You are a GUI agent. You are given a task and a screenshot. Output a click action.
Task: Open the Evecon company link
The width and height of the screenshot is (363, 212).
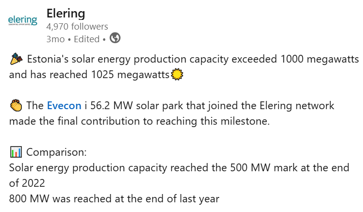64,106
